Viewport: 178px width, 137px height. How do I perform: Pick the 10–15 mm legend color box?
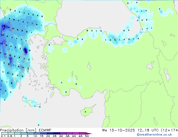click(37, 133)
